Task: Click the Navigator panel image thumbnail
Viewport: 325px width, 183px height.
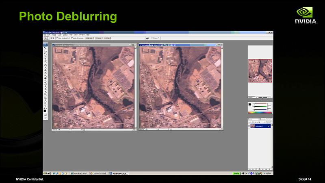Action: [x=260, y=71]
